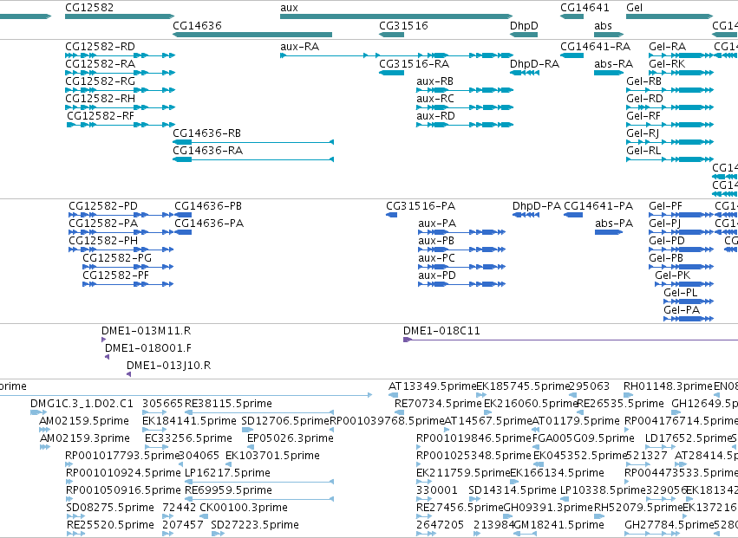Screen dimensions: 738x538
Task: Click the Gel-RB transcript
Action: 669,90
